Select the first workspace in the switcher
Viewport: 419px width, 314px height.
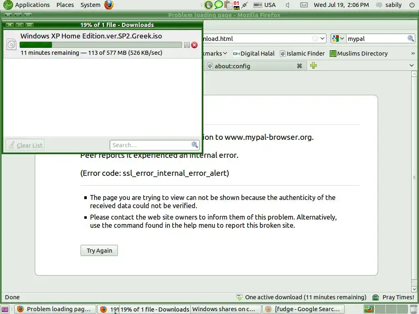(369, 309)
